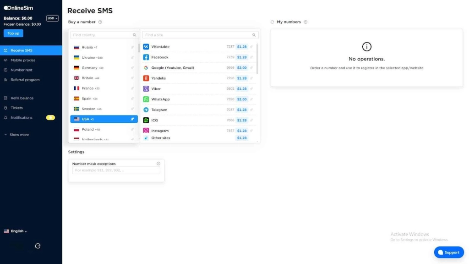
Task: Click the Find a site search field
Action: click(201, 35)
